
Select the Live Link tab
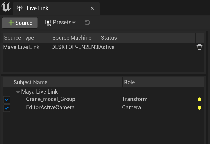37,8
